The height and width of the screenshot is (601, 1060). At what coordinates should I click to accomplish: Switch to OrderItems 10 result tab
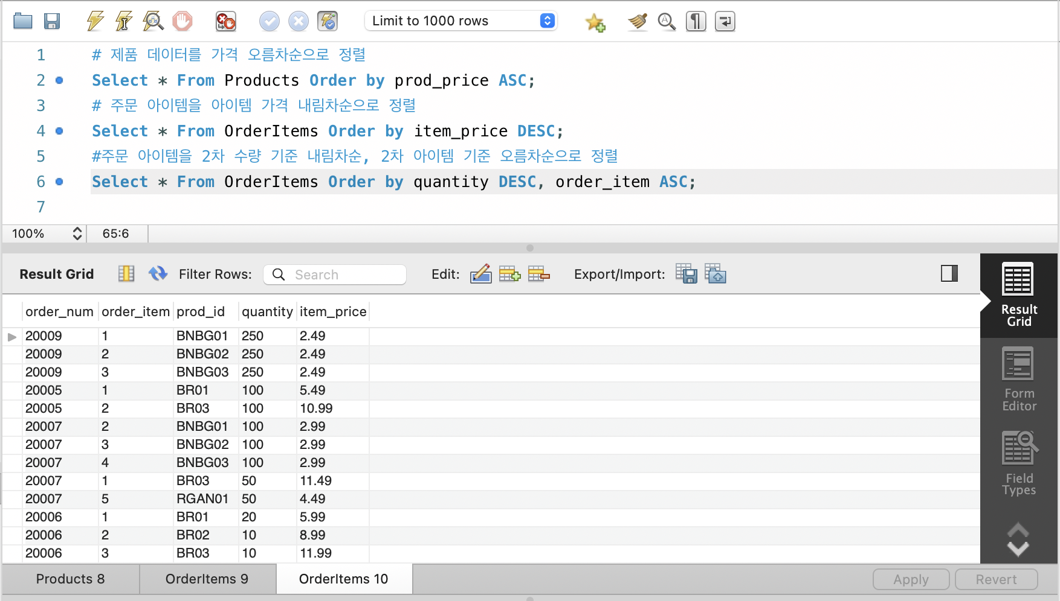pos(344,579)
